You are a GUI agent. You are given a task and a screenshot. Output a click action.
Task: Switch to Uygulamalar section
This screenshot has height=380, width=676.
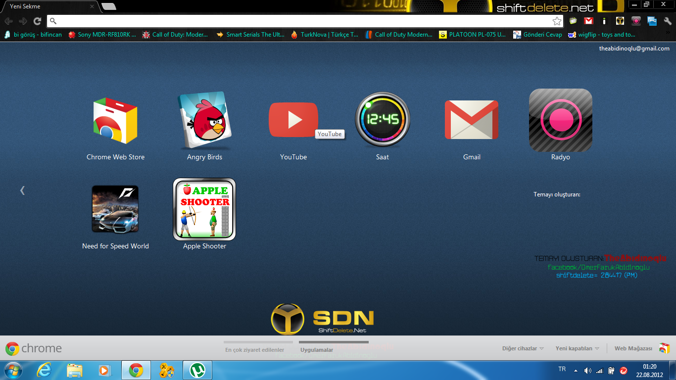(317, 349)
